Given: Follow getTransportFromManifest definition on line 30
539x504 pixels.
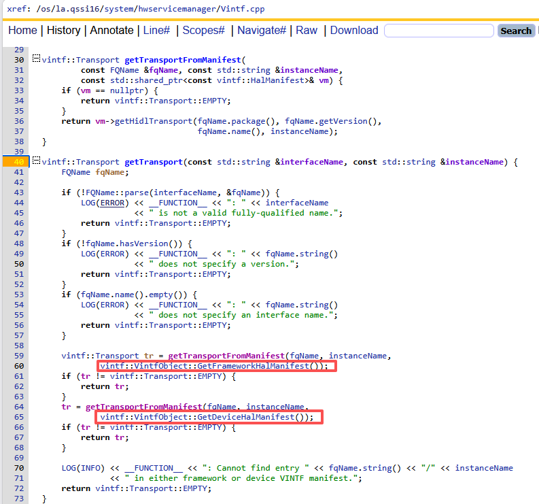Looking at the screenshot, I should tap(183, 60).
